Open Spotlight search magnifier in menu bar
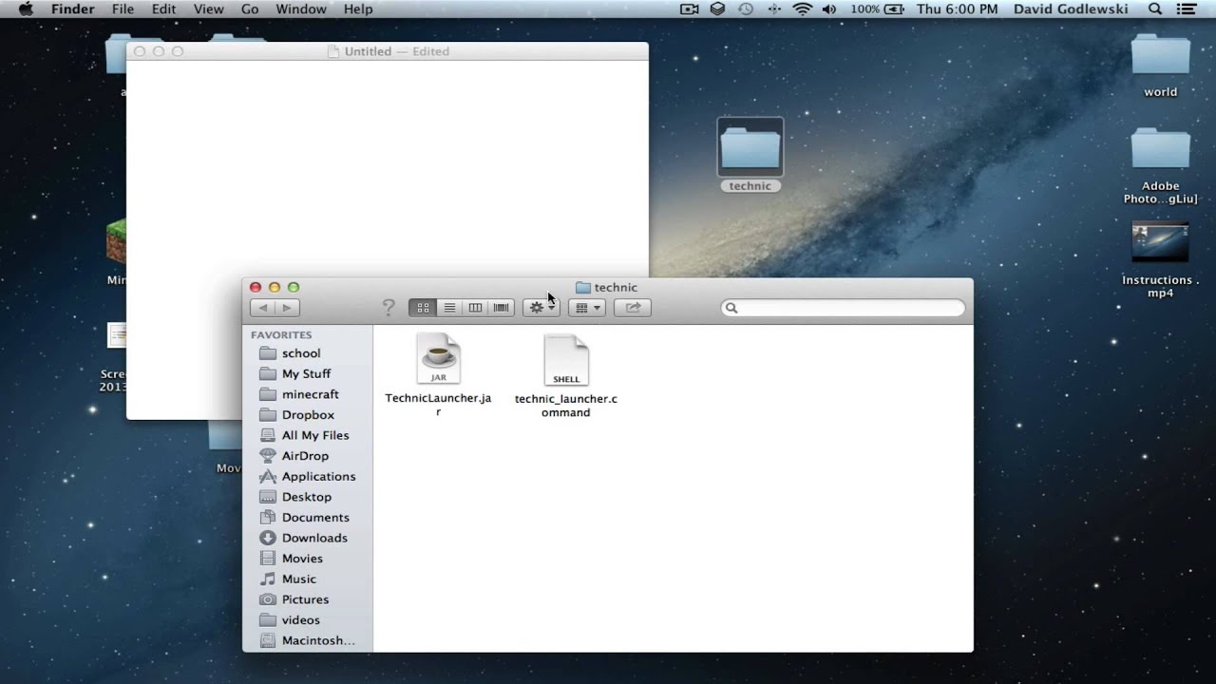Viewport: 1216px width, 684px height. click(x=1155, y=9)
